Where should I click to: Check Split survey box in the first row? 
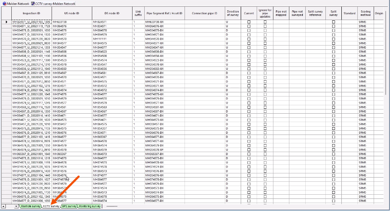(333, 22)
